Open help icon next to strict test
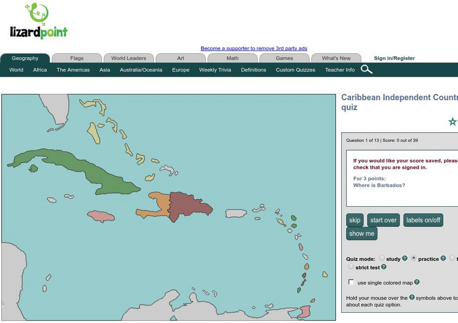The width and height of the screenshot is (458, 323). click(384, 267)
